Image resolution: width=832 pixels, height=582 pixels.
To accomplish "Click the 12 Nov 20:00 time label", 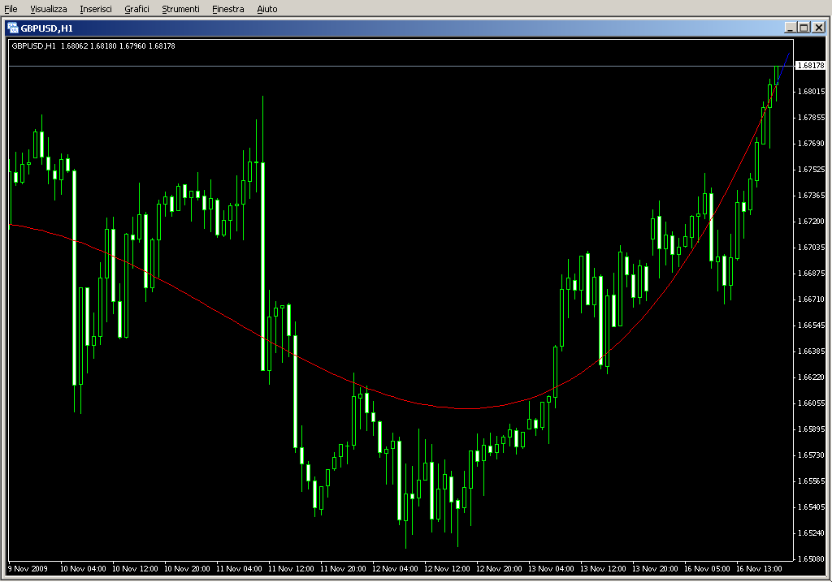I will [499, 569].
